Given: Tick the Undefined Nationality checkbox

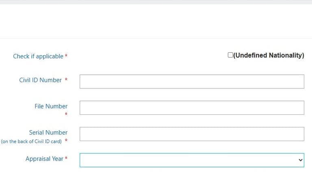Looking at the screenshot, I should click(x=230, y=55).
